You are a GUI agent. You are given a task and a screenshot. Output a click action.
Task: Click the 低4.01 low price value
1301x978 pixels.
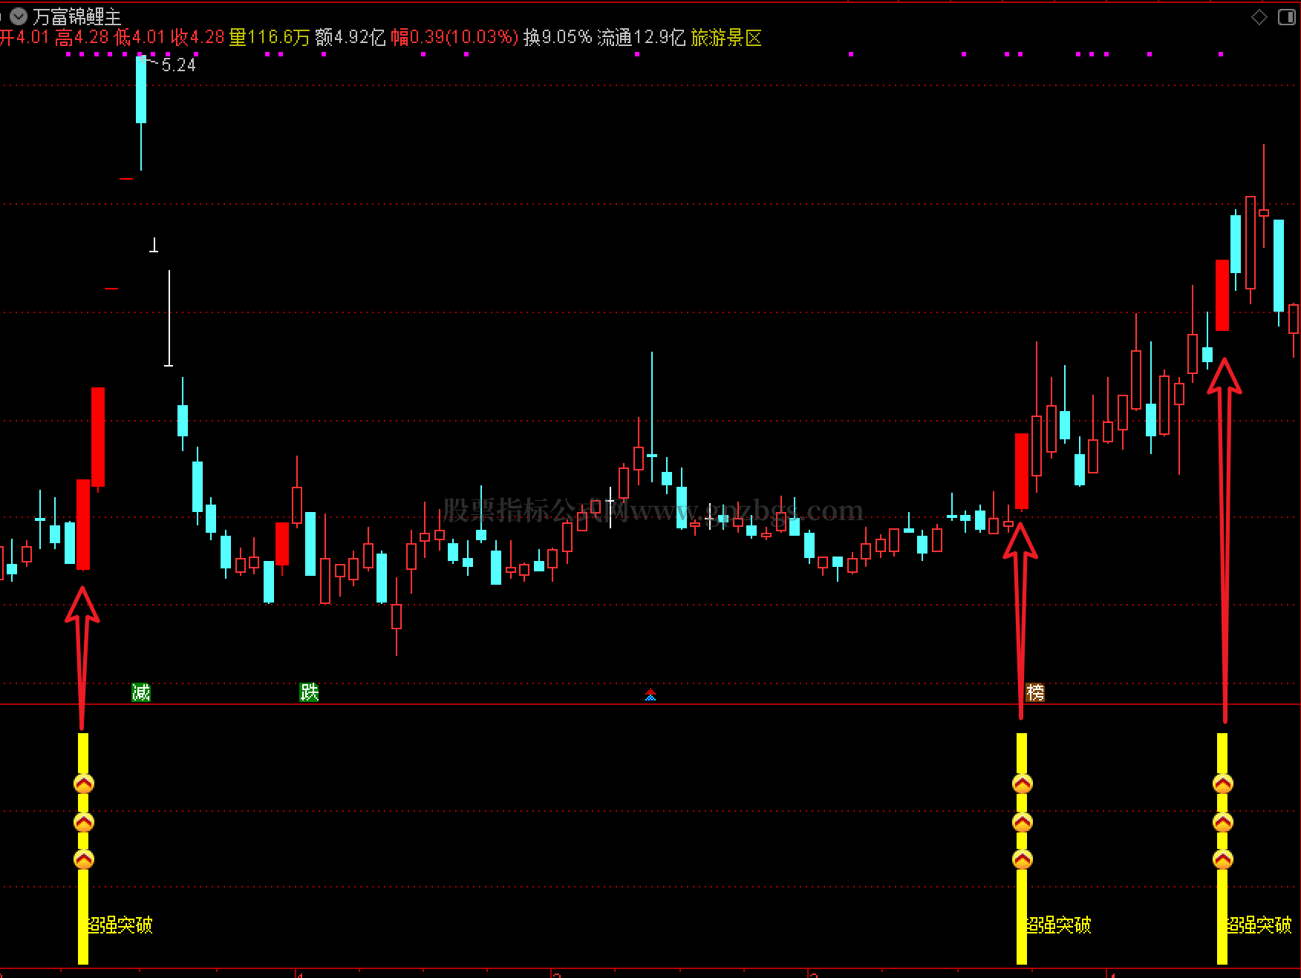coord(140,37)
